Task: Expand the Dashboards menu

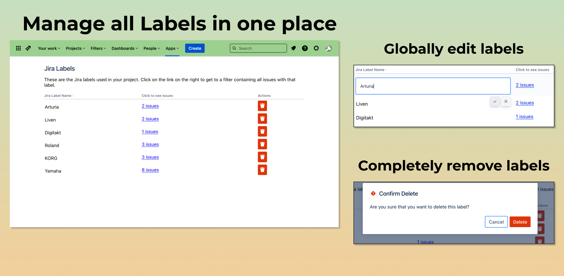Action: (125, 48)
